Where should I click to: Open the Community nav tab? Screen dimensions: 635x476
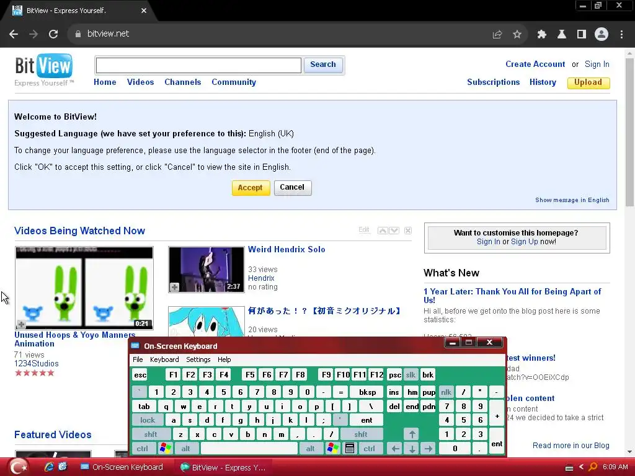tap(234, 82)
